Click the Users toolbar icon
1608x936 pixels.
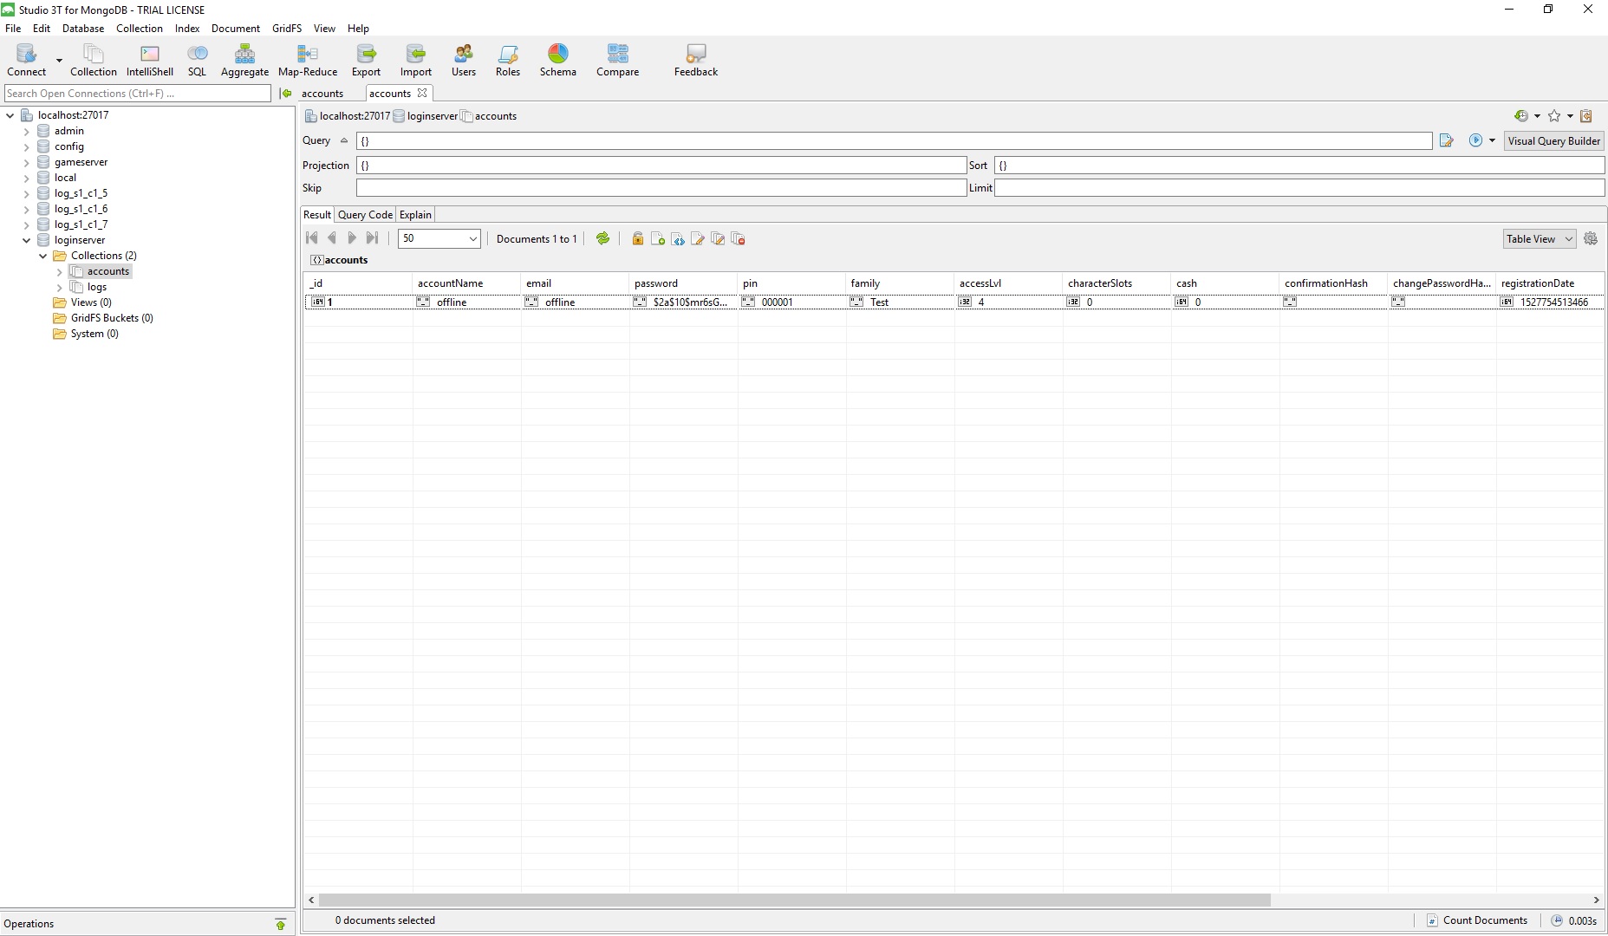point(464,61)
